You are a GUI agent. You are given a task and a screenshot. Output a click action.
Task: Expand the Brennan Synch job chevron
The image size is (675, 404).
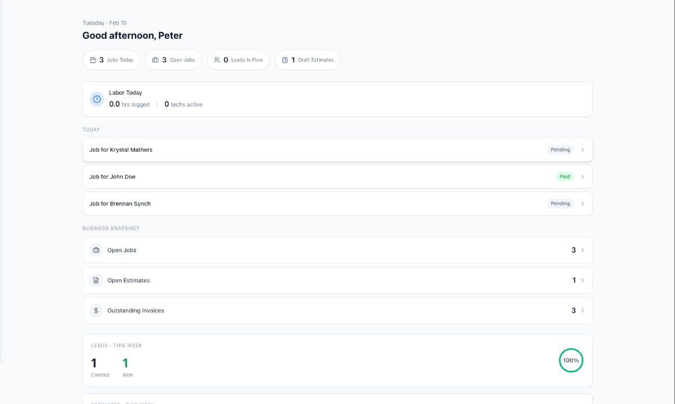[x=582, y=204]
